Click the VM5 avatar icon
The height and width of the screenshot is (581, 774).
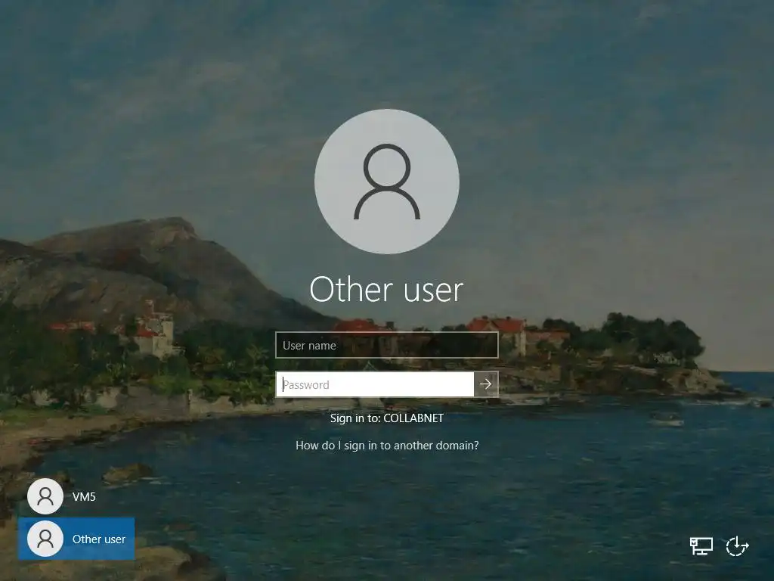click(45, 496)
